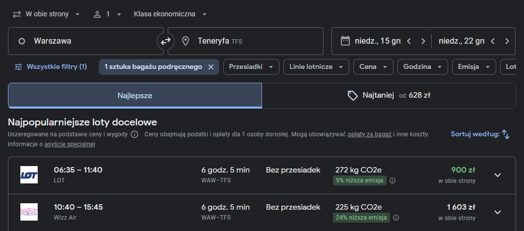Click the 9% niższa emisja badge
This screenshot has width=524, height=231.
click(x=360, y=180)
